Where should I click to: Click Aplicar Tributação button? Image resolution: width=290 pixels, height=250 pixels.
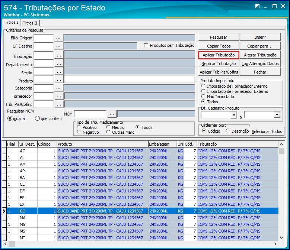pyautogui.click(x=219, y=55)
